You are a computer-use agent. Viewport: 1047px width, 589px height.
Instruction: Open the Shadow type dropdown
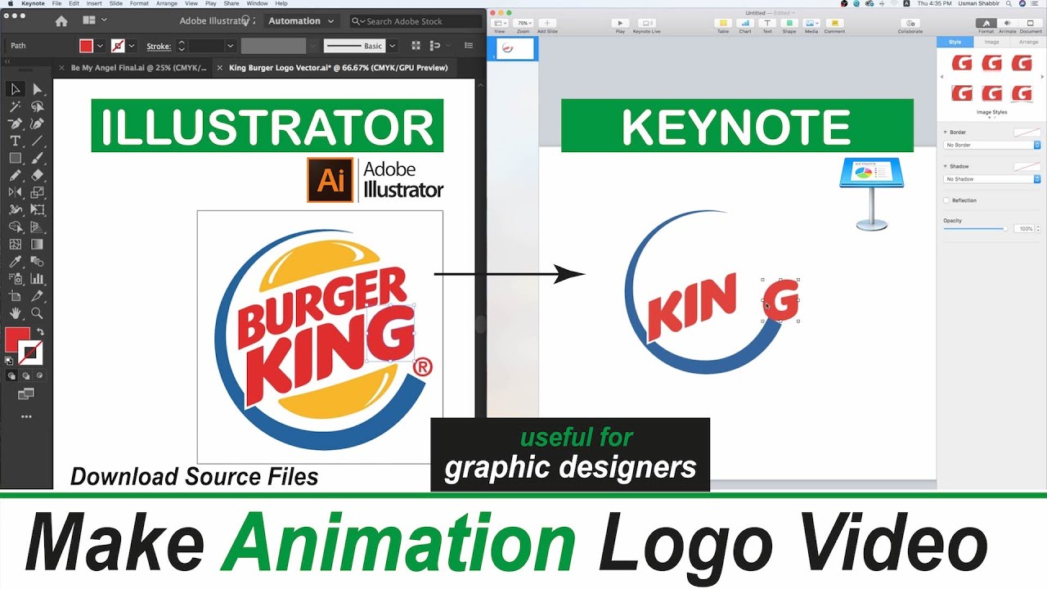(x=992, y=178)
